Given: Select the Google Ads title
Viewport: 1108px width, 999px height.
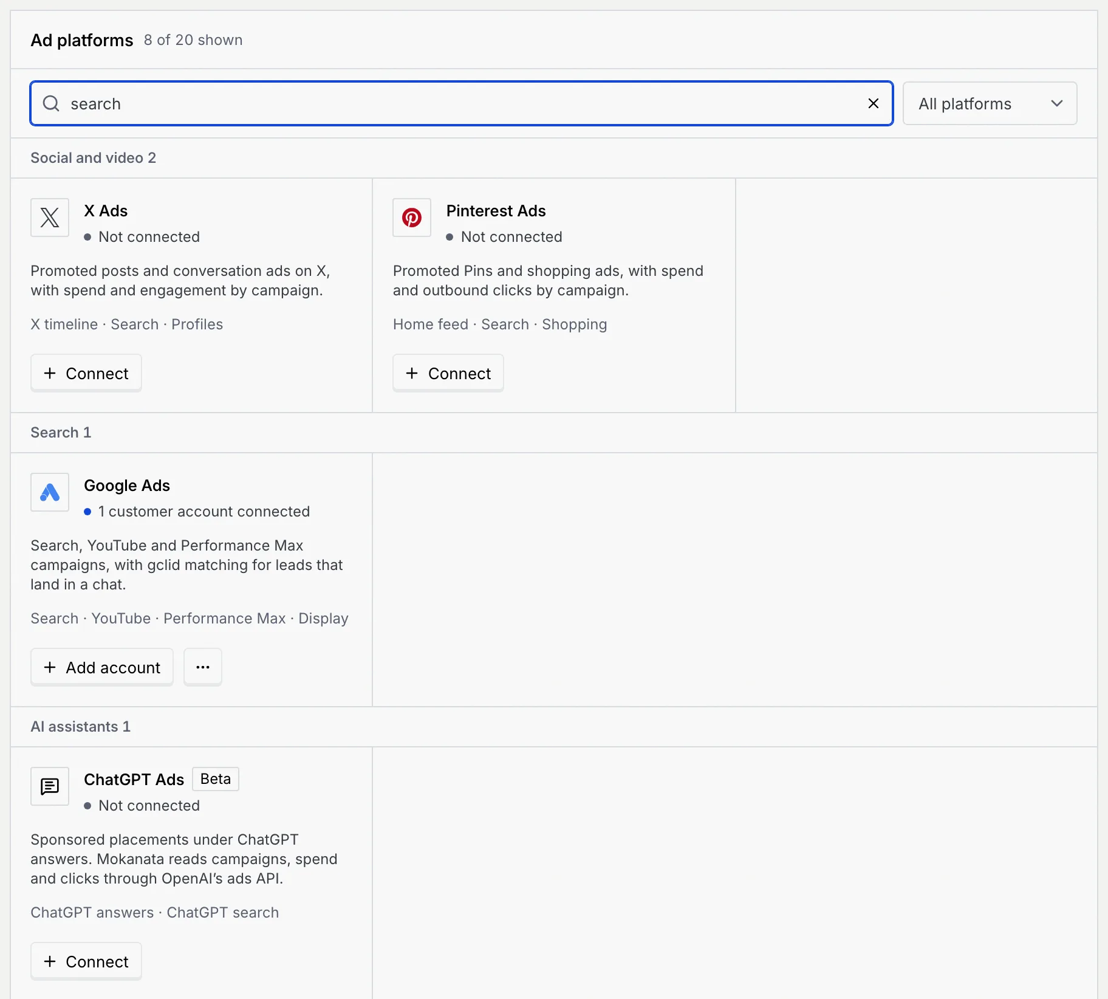Looking at the screenshot, I should [127, 486].
